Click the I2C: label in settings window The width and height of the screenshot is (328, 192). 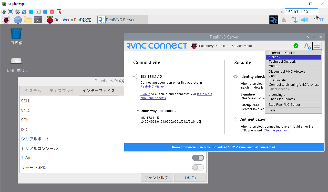[24, 130]
